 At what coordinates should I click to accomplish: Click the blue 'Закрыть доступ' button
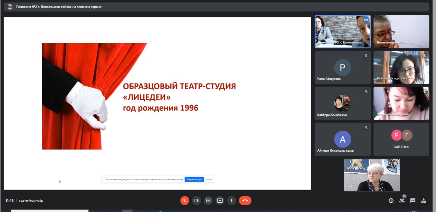[x=194, y=179]
